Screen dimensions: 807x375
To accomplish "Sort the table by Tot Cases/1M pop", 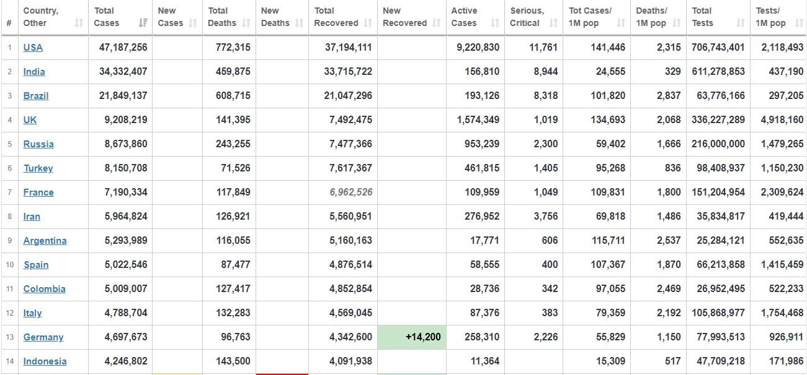I will tap(621, 23).
